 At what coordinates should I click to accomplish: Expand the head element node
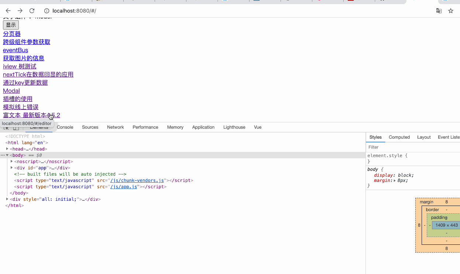coord(7,149)
